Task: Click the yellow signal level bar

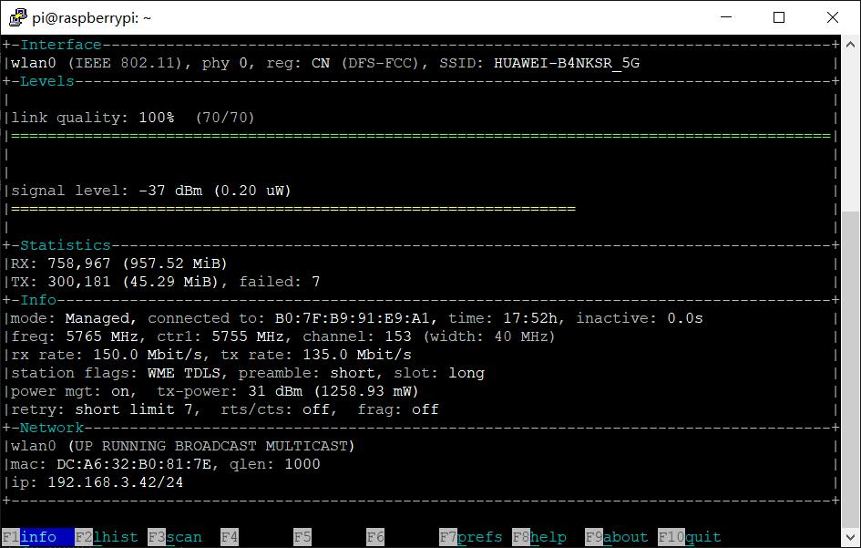Action: (293, 209)
